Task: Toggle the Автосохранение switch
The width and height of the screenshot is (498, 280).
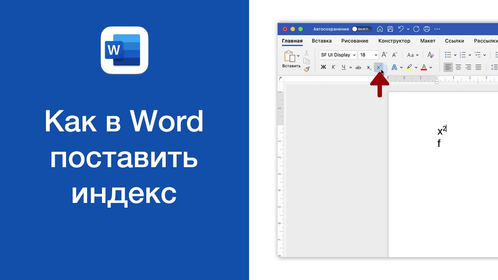Action: [x=361, y=29]
